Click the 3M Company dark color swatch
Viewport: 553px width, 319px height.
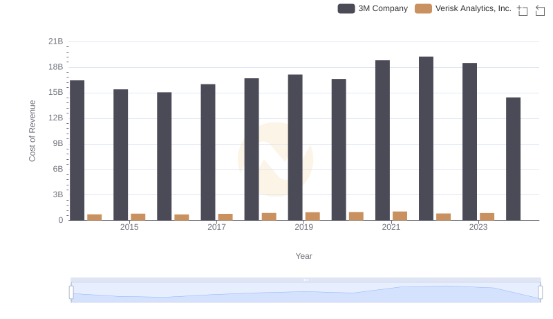346,8
